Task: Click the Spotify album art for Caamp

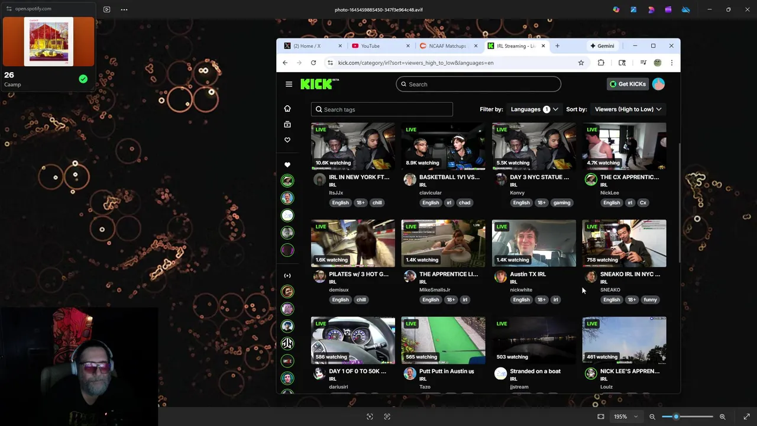Action: [48, 41]
